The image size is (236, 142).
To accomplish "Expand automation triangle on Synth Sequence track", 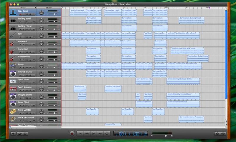I will click(34, 91).
